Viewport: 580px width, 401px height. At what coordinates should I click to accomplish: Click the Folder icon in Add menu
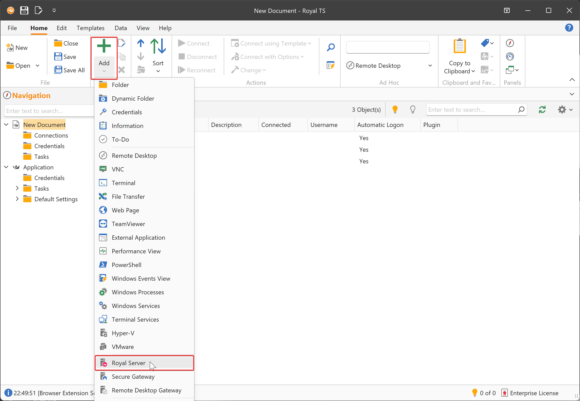click(103, 85)
